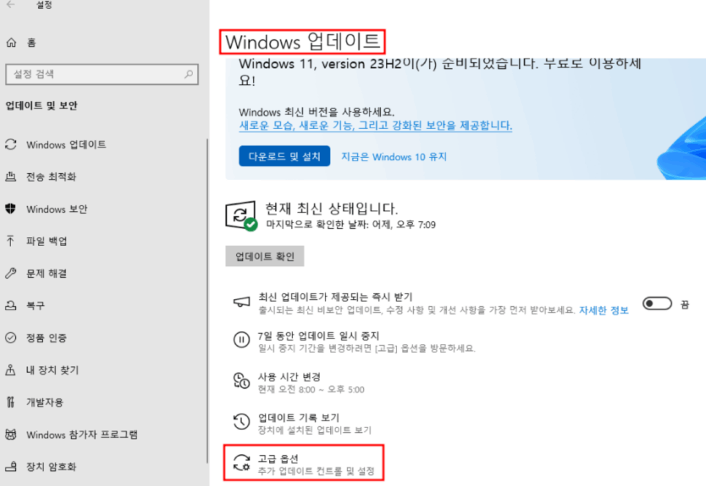Open 정품 인증 checkmark circle icon

pos(11,338)
